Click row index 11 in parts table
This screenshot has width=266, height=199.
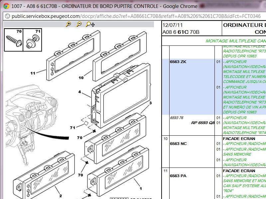(x=166, y=171)
